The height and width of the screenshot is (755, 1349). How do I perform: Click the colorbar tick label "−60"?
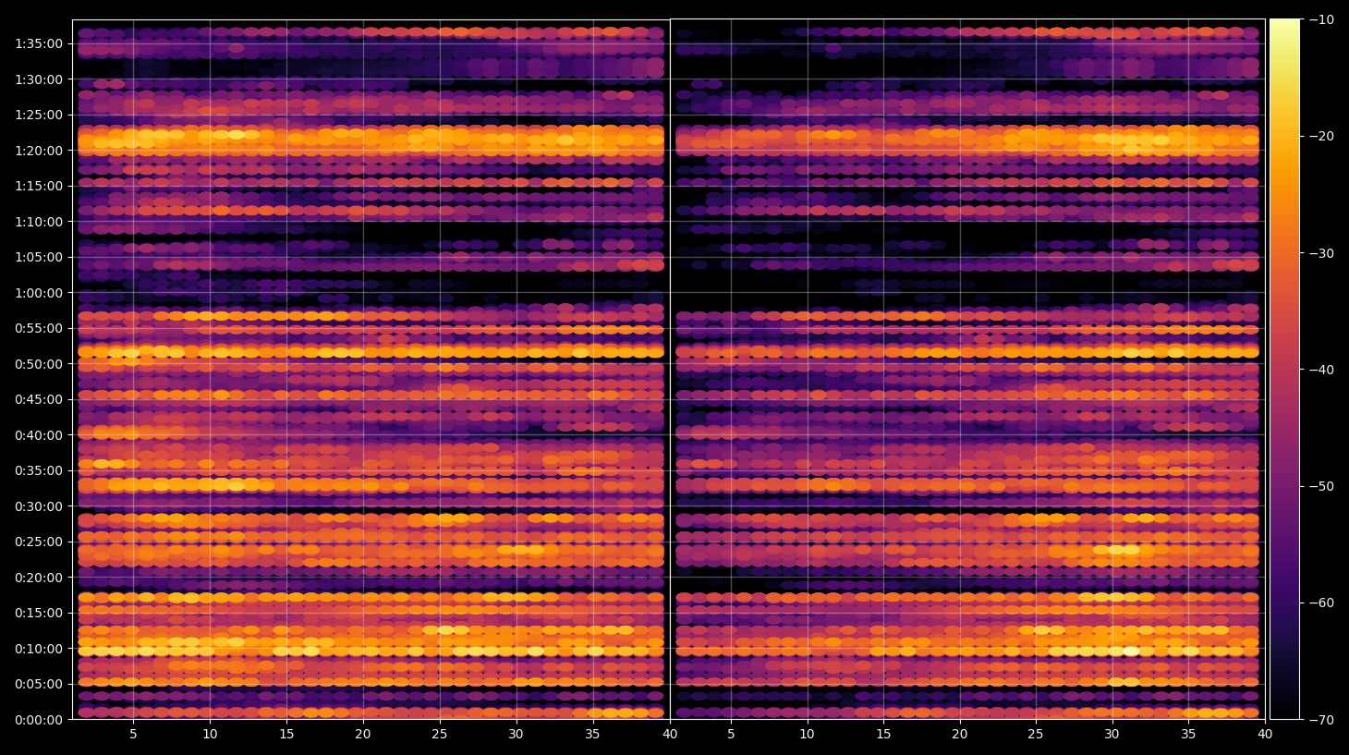pyautogui.click(x=1322, y=603)
